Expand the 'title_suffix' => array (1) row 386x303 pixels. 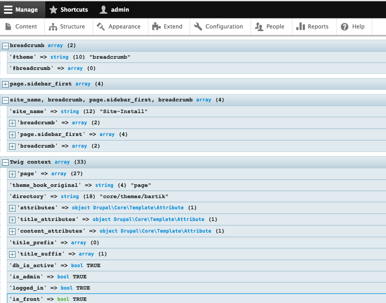pyautogui.click(x=12, y=254)
